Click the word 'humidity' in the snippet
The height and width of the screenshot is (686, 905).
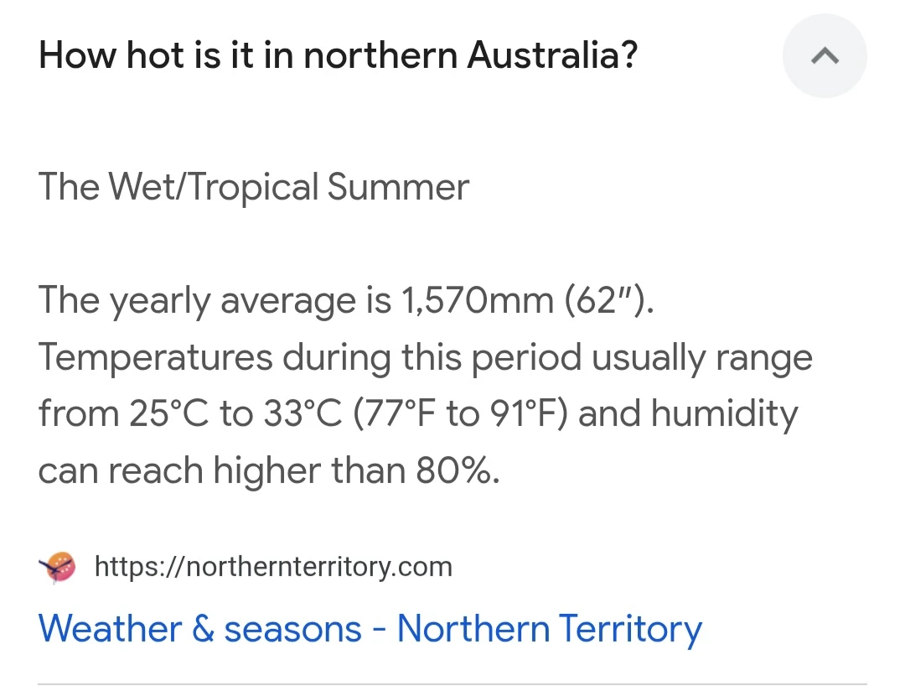coord(724,413)
